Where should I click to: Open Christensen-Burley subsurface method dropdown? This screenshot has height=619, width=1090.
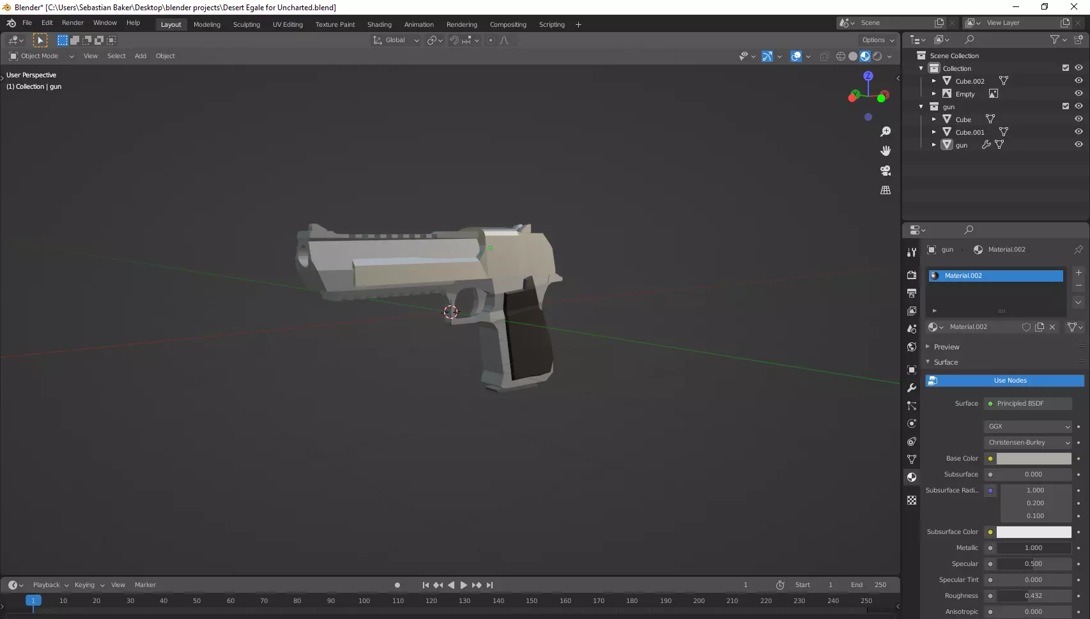tap(1028, 442)
